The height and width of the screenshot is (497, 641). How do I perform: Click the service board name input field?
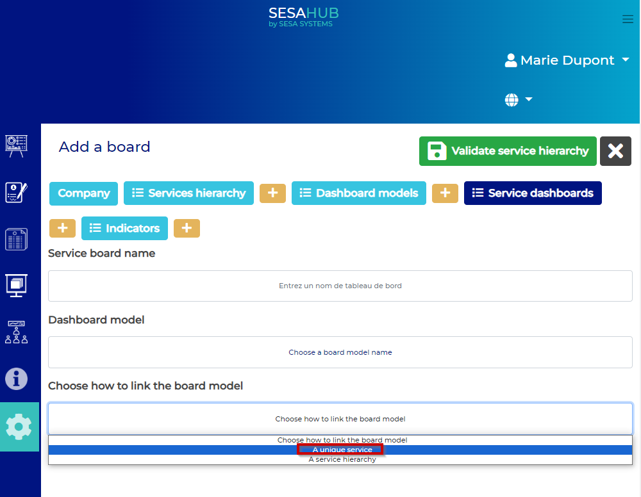point(340,286)
